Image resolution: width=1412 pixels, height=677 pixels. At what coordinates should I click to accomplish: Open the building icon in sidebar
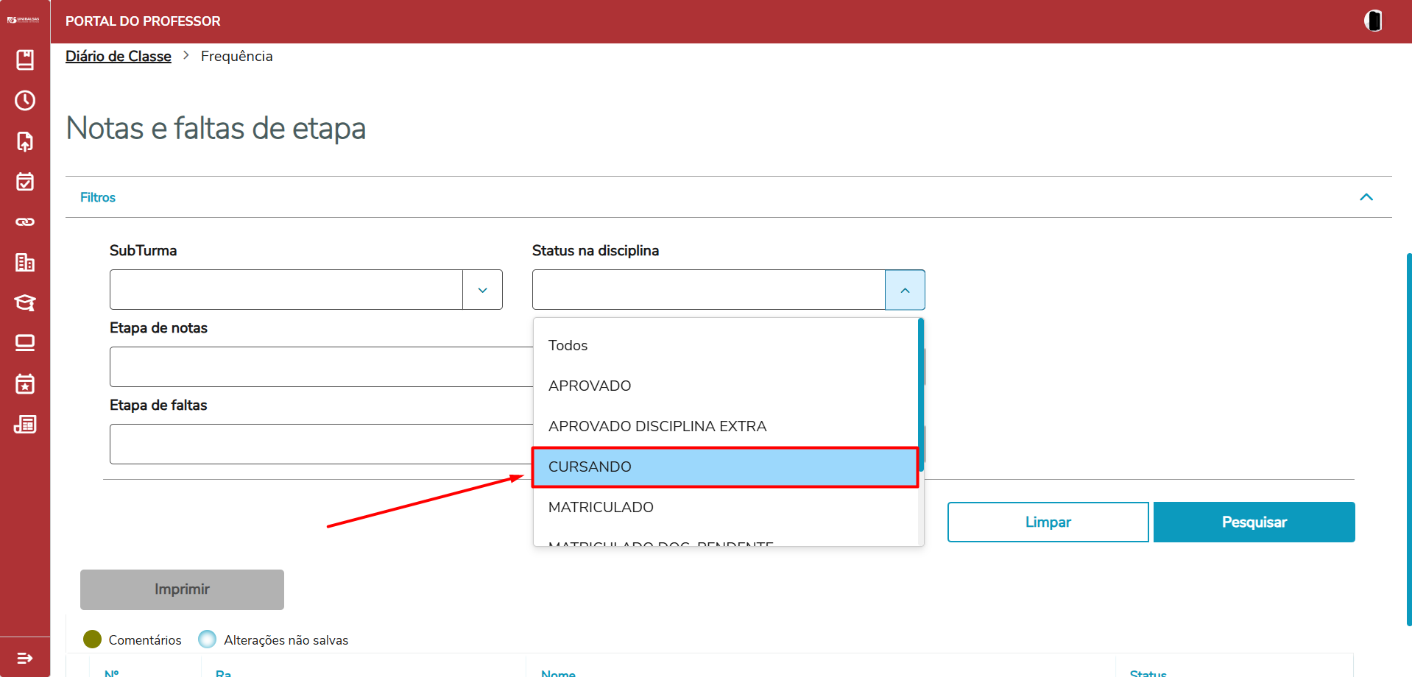click(25, 263)
